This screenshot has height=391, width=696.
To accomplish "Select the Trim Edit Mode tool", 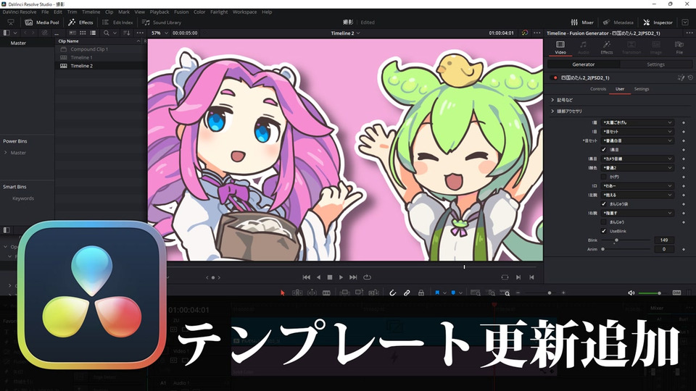I will click(x=297, y=293).
